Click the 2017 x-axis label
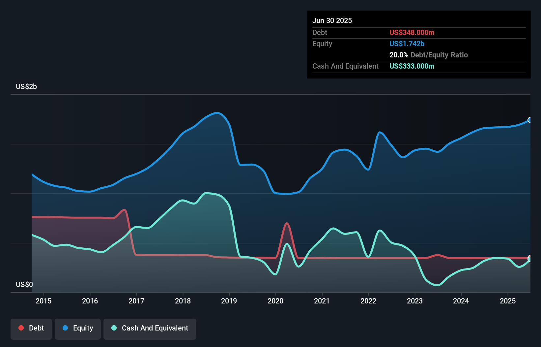Image resolution: width=541 pixels, height=347 pixels. coord(136,301)
